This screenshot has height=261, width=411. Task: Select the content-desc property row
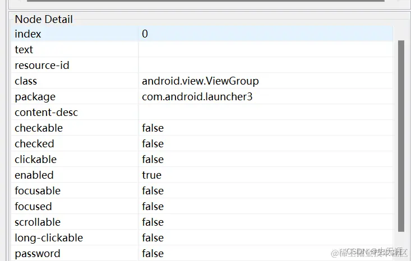click(202, 113)
